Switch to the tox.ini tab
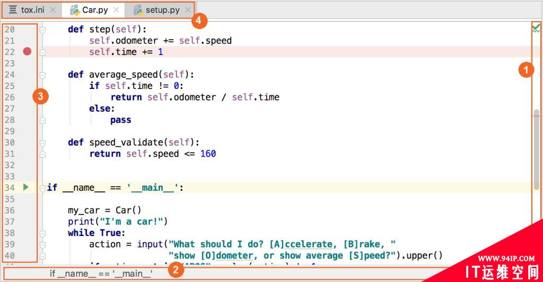Screen dimensions: 543x282 [x=32, y=10]
